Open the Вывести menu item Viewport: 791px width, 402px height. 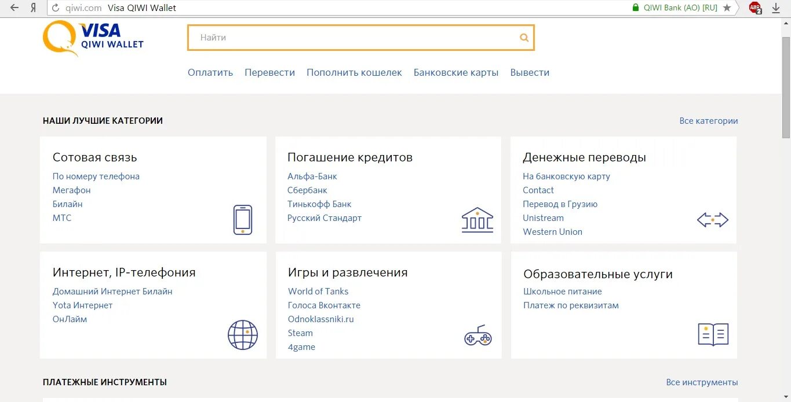click(x=530, y=72)
